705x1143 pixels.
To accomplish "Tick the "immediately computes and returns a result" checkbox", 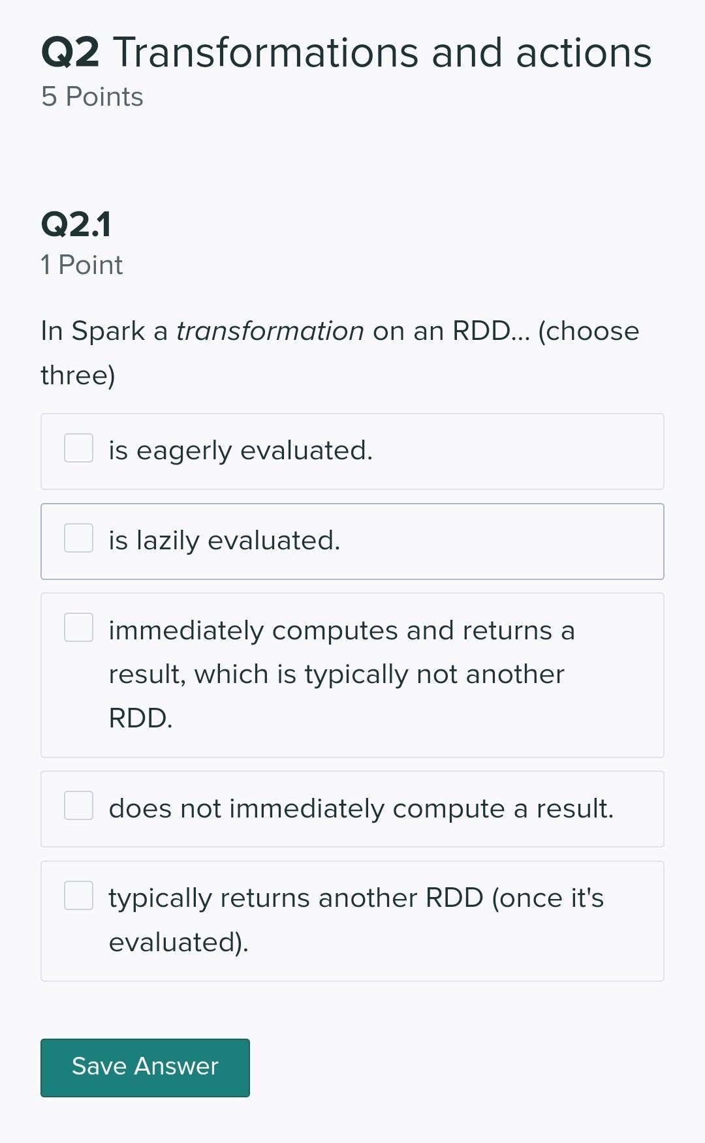I will click(x=78, y=628).
